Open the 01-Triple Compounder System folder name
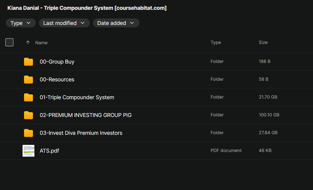Viewport: 313px width, 190px height. [x=77, y=97]
